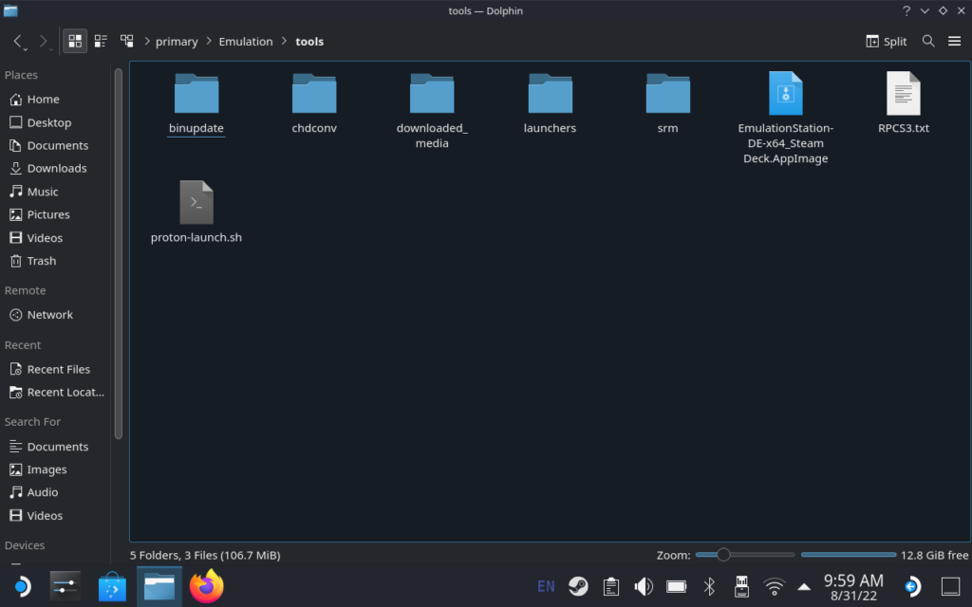
Task: Go back using the back arrow
Action: coord(18,42)
